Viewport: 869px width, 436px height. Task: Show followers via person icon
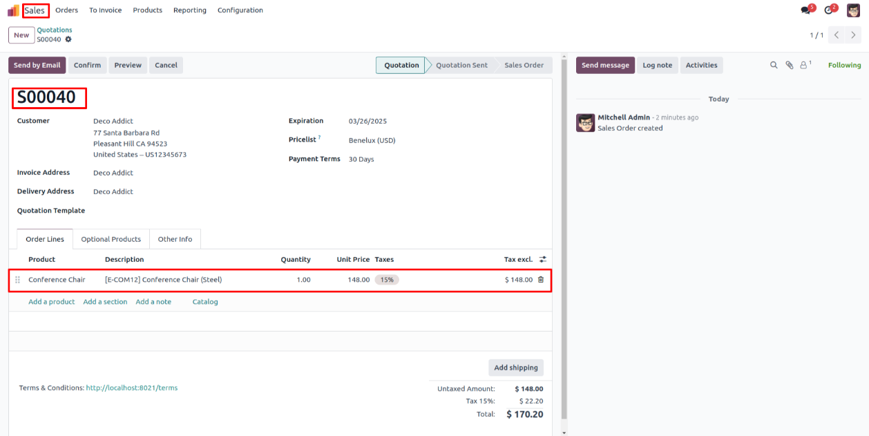click(x=804, y=65)
